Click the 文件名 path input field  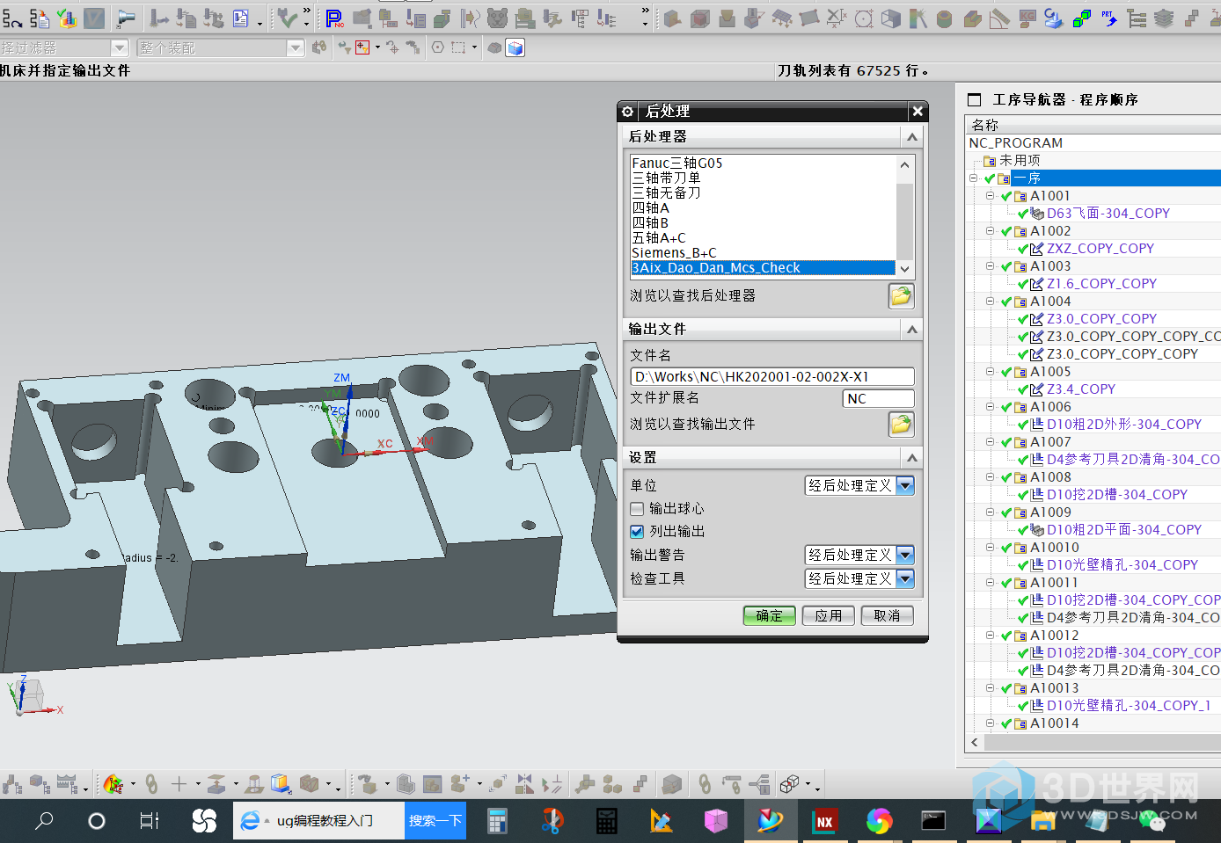[x=772, y=376]
